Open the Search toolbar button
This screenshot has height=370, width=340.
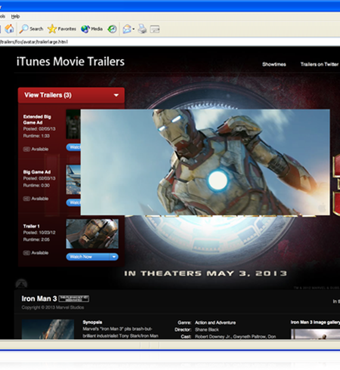pyautogui.click(x=31, y=29)
